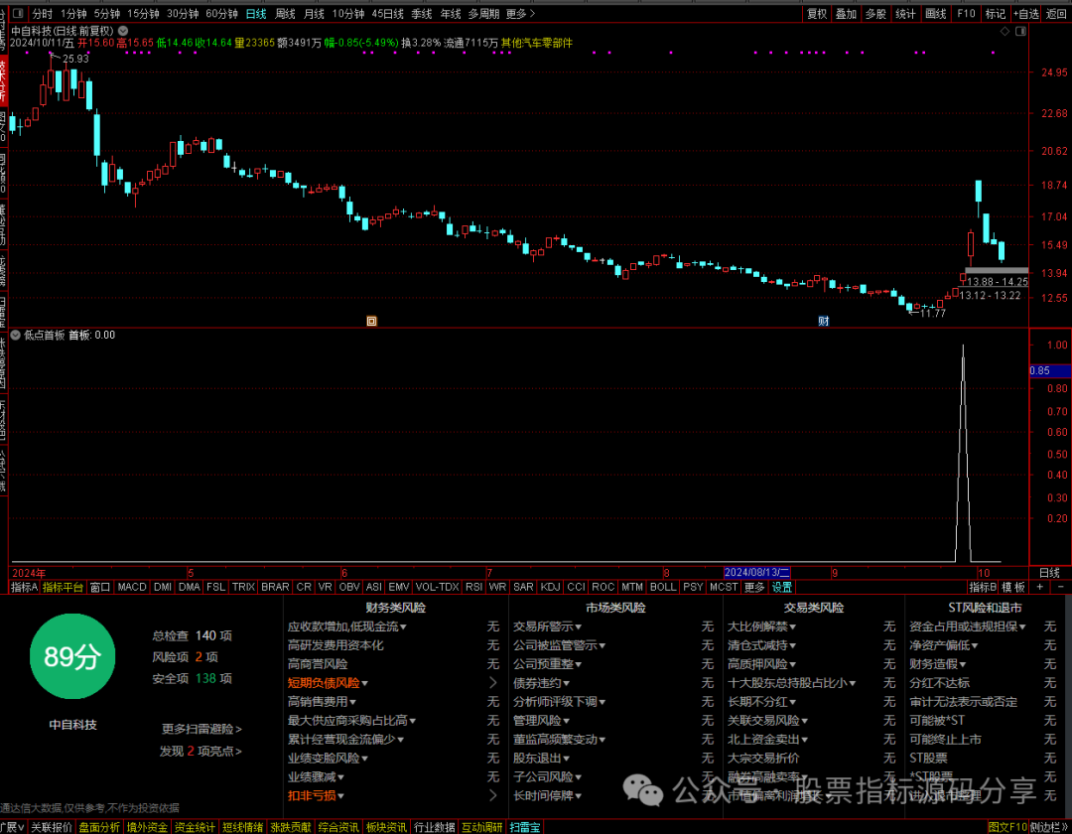Open 更多扫雷避险 link

(x=201, y=730)
